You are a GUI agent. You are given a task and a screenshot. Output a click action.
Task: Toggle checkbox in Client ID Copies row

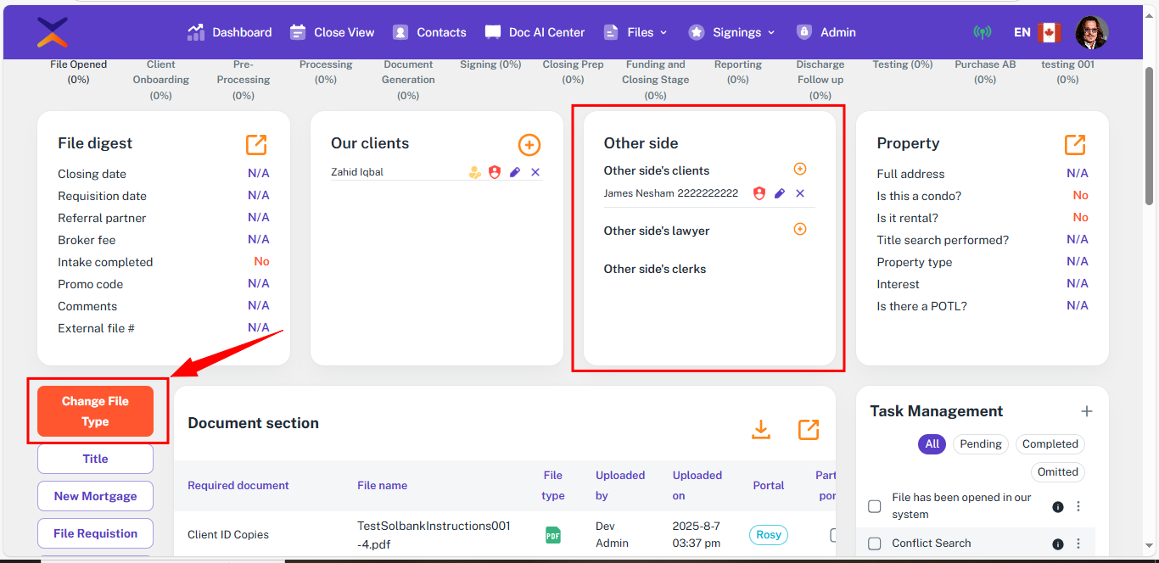[833, 535]
